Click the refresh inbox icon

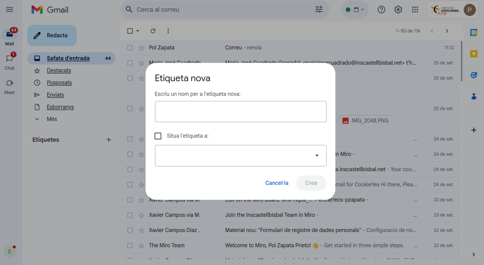click(x=153, y=31)
